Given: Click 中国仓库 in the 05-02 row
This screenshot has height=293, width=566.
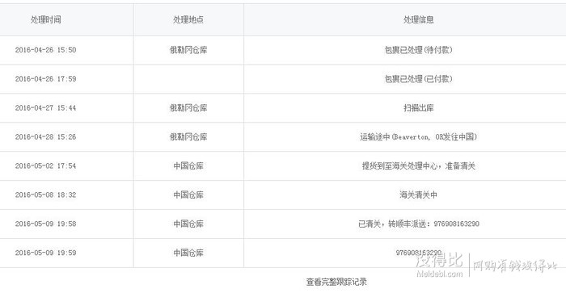Looking at the screenshot, I should [x=188, y=165].
